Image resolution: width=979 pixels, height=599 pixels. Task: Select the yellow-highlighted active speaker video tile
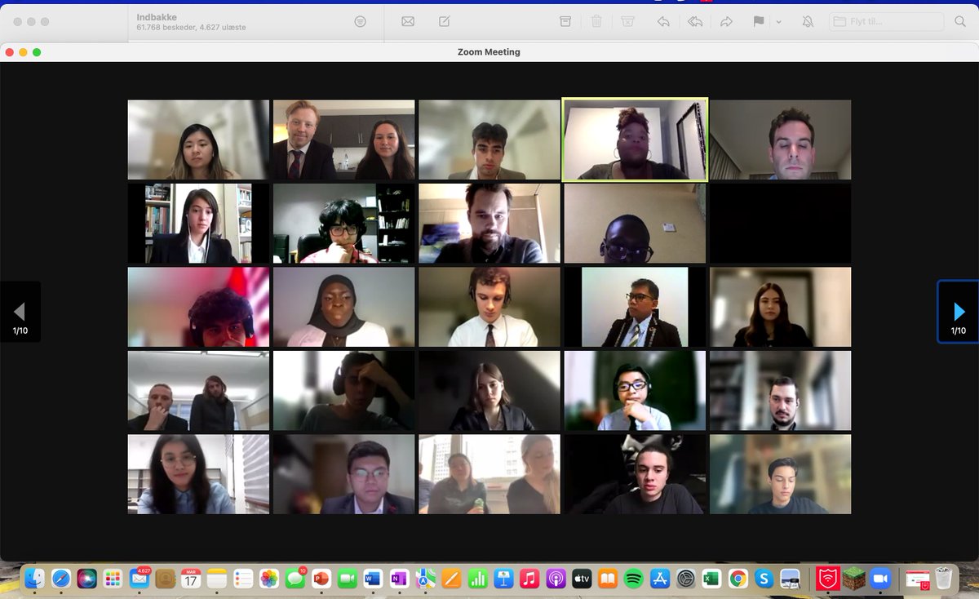pyautogui.click(x=635, y=140)
